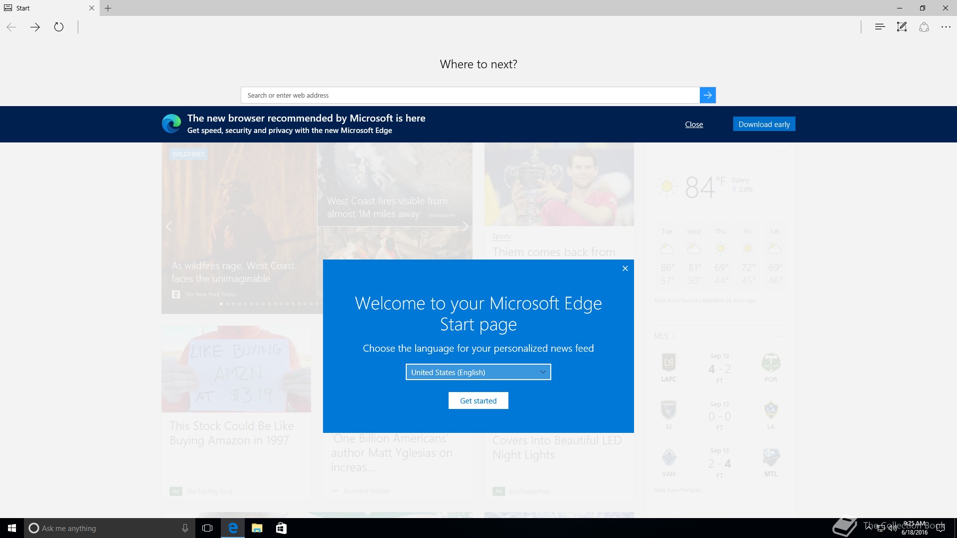Select the Start tab
Image resolution: width=957 pixels, height=538 pixels.
tap(50, 8)
